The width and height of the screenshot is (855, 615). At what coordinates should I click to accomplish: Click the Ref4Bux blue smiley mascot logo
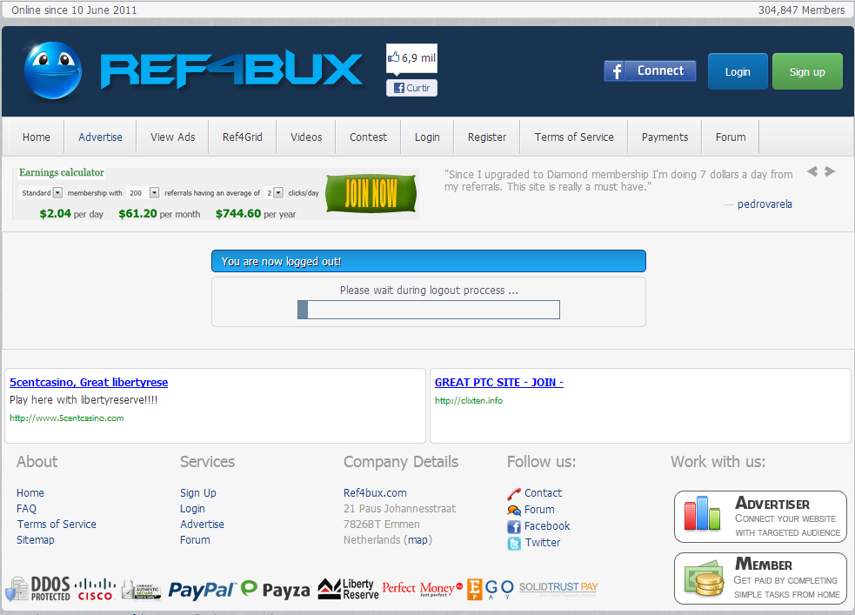click(x=52, y=70)
